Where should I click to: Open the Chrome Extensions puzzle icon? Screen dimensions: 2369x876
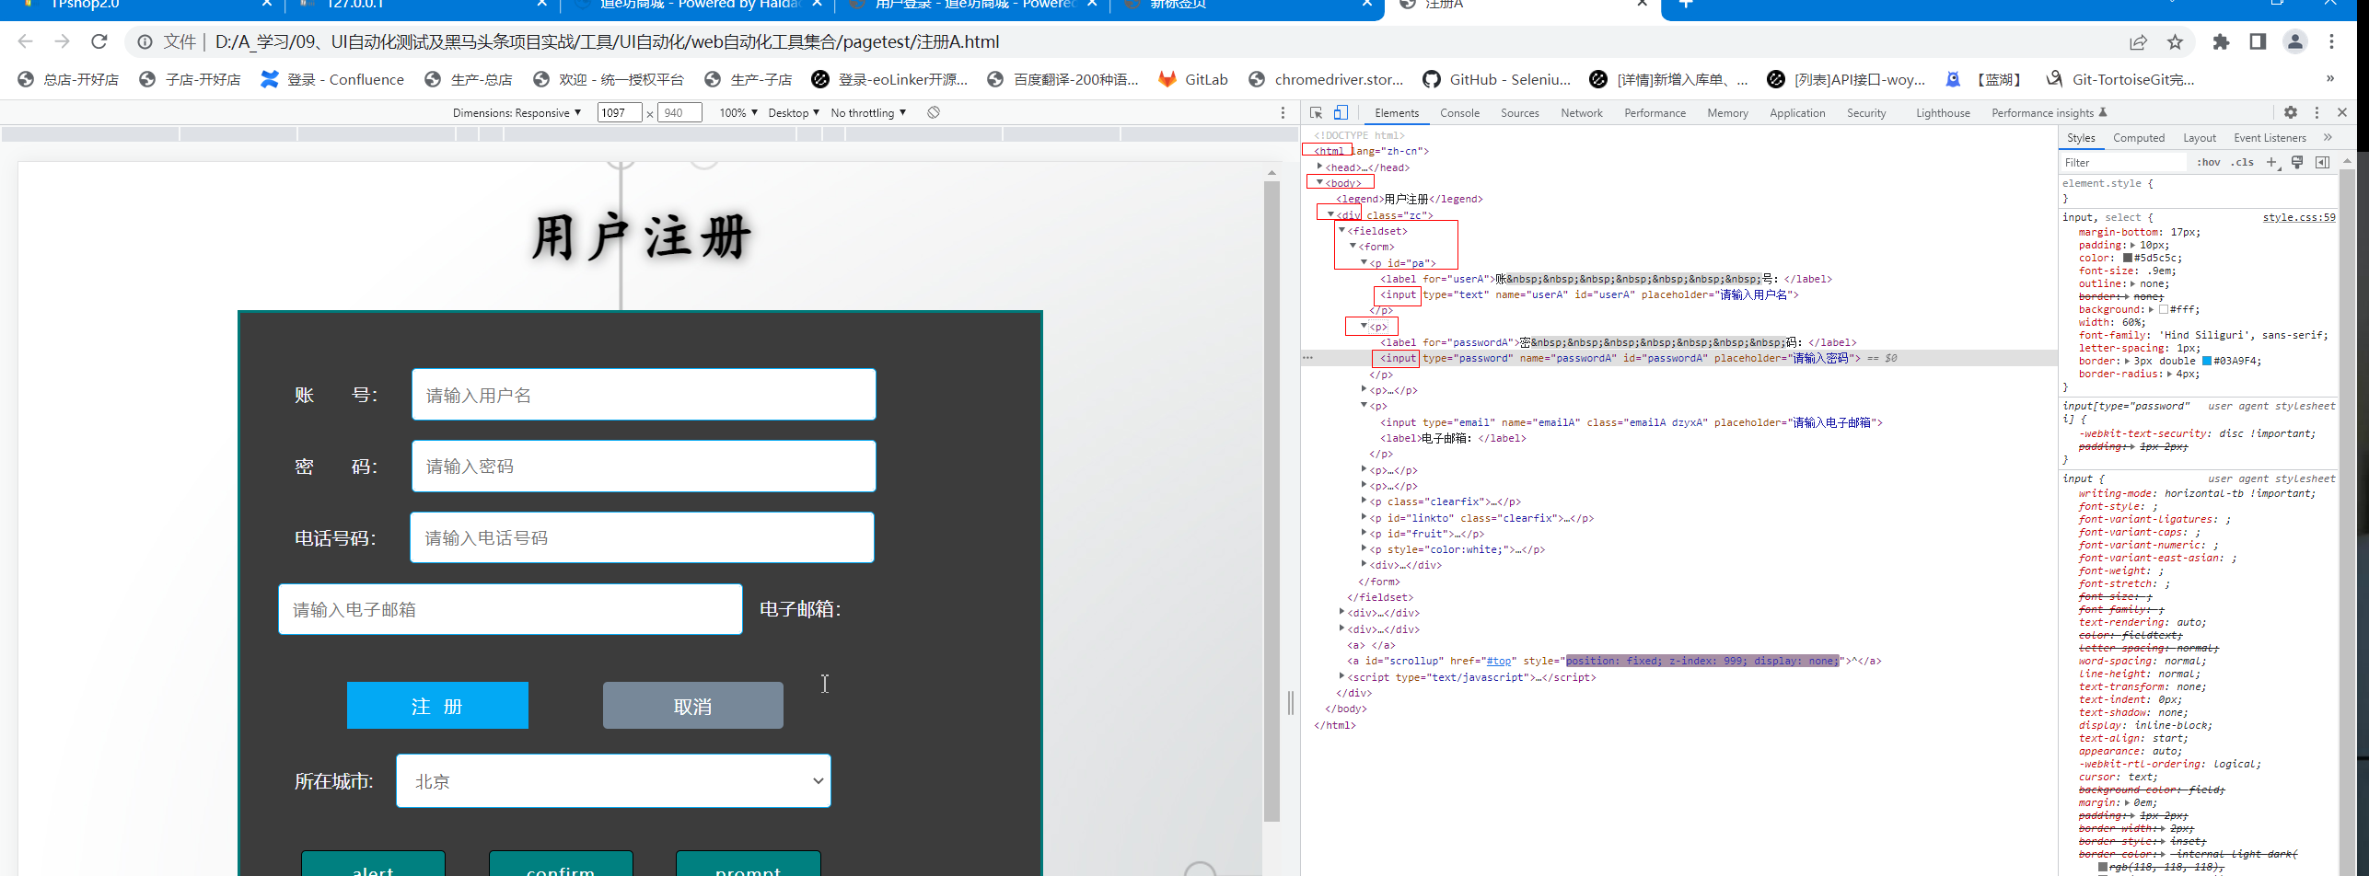2221,42
